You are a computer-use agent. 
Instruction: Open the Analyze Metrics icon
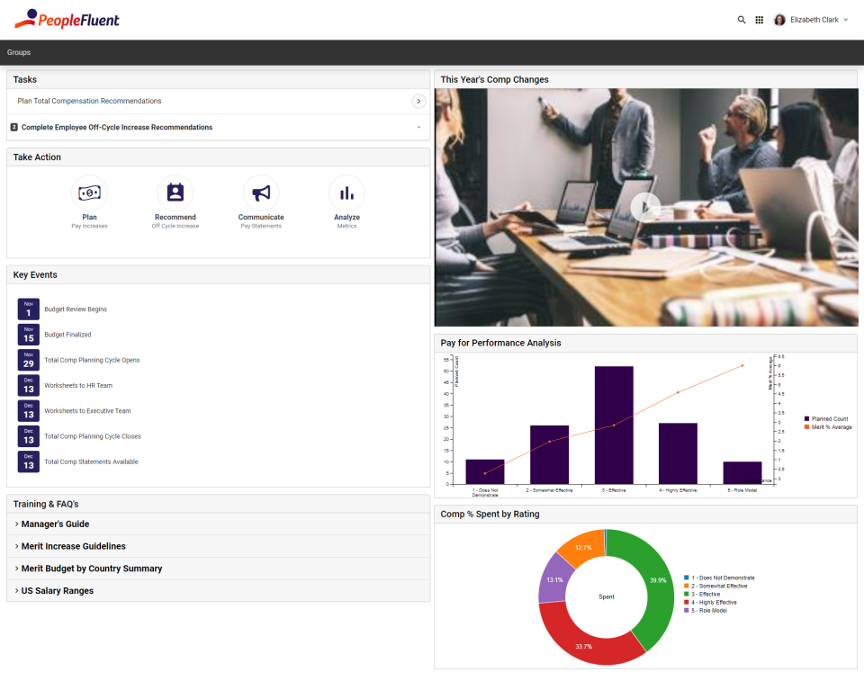tap(346, 192)
